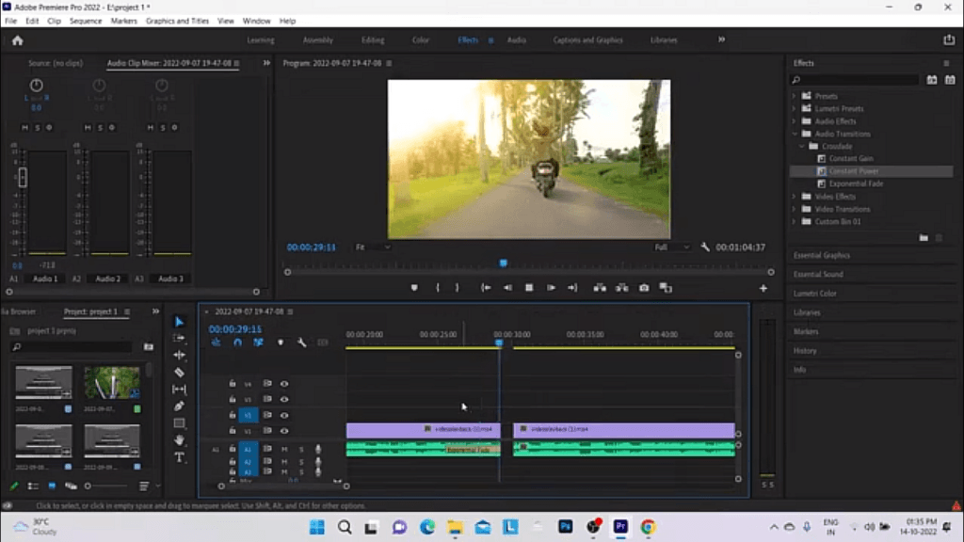
Task: Show more workspaces overflow chevron
Action: [721, 40]
